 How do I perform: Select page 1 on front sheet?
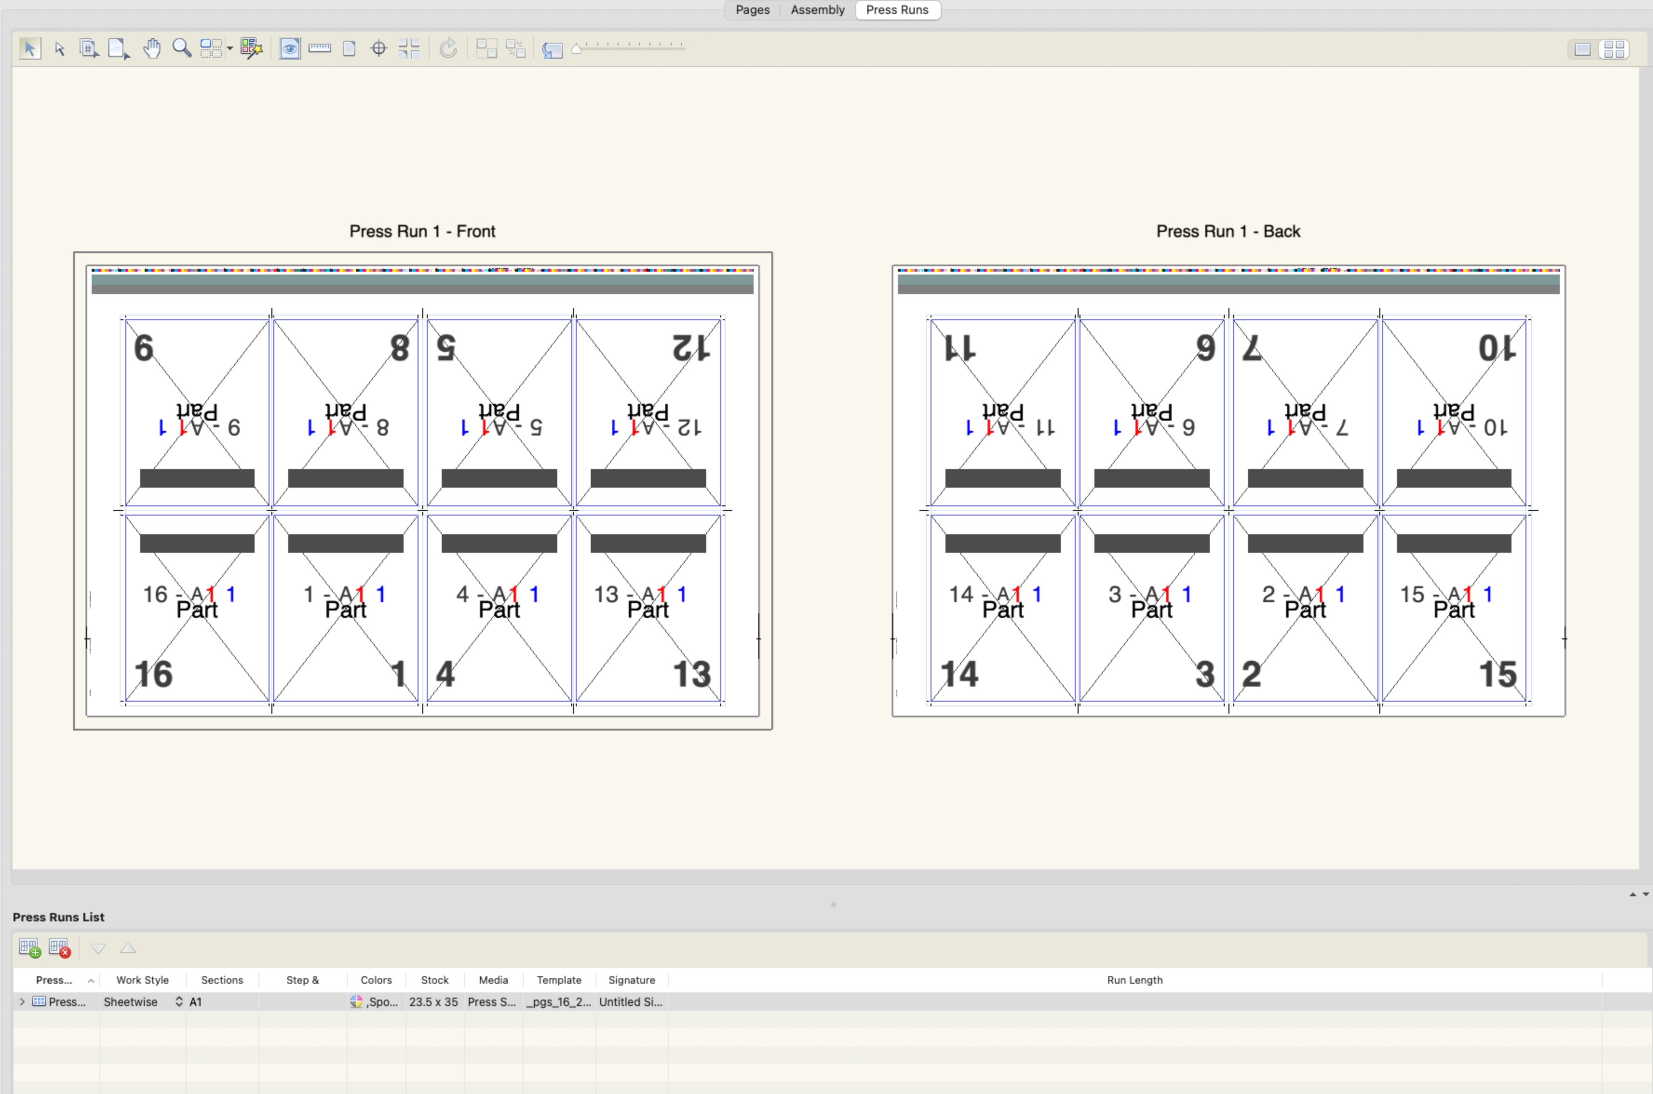(x=345, y=608)
